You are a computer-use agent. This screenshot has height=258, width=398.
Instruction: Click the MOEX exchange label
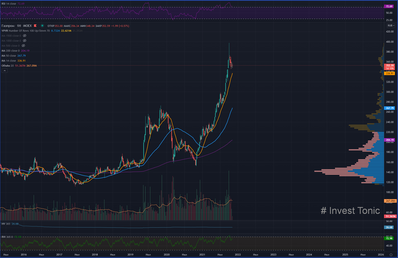pos(27,25)
